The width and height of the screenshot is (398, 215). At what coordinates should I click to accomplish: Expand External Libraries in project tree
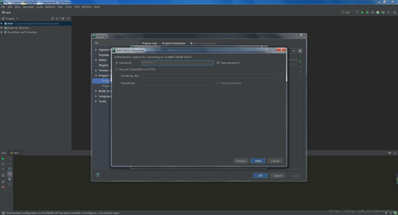click(2, 28)
